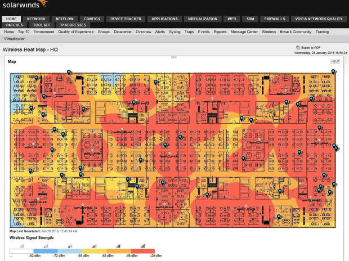Open the NETWORK tab
Viewport: 349px width, 261px height.
click(36, 19)
